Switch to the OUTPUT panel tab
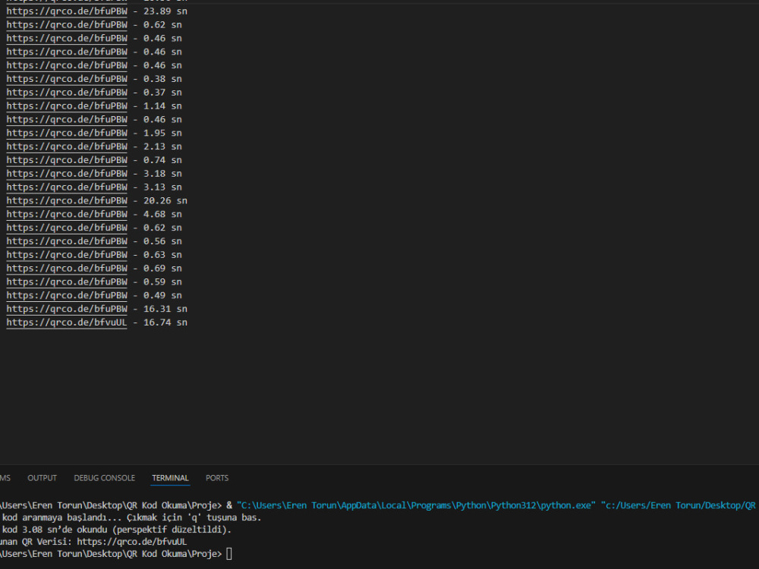 coord(42,478)
